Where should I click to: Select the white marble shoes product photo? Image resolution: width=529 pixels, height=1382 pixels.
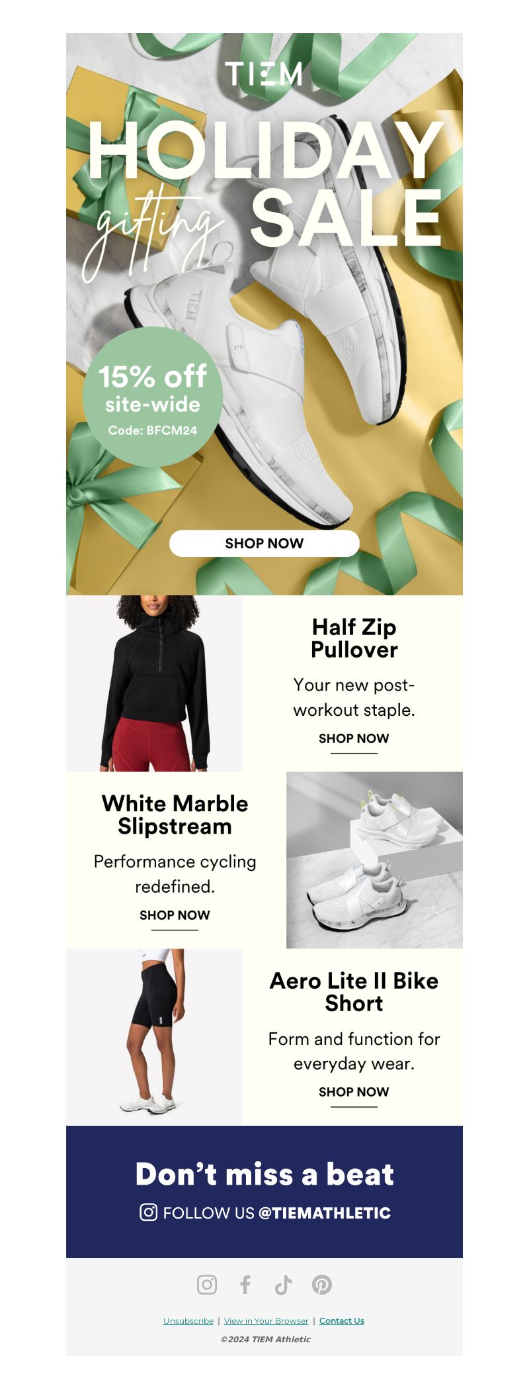(x=374, y=860)
